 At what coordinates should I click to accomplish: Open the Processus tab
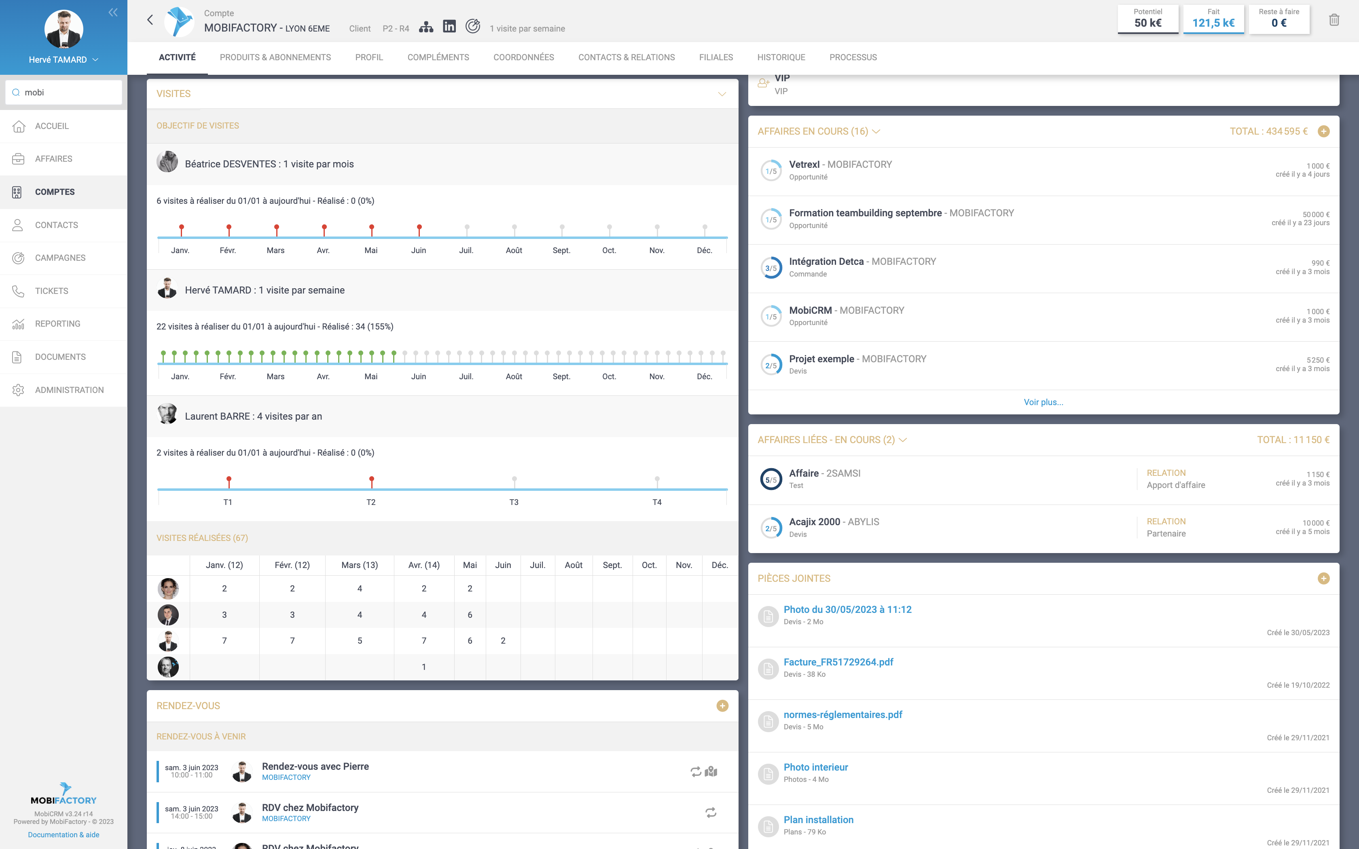(853, 57)
